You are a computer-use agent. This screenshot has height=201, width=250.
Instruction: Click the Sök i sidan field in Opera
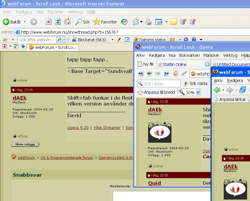[x=159, y=84]
